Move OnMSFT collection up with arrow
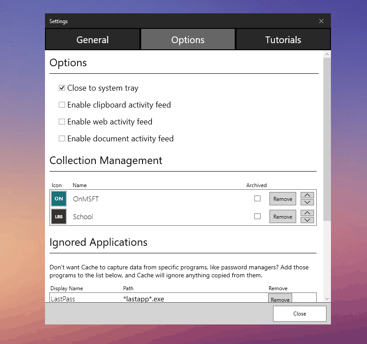This screenshot has width=367, height=344. click(x=307, y=195)
